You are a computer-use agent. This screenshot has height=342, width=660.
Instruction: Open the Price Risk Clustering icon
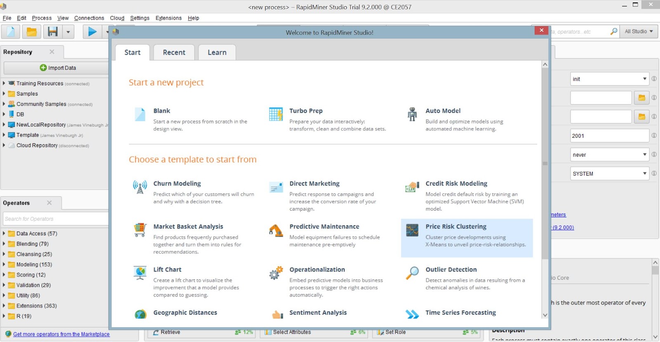click(412, 230)
